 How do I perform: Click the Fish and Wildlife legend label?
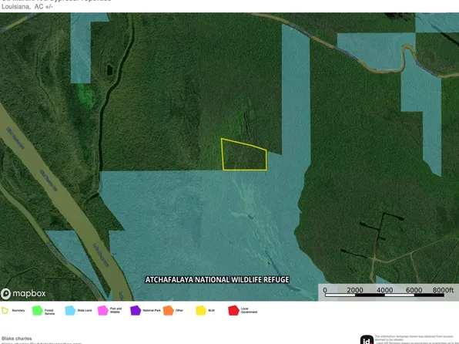pyautogui.click(x=116, y=310)
